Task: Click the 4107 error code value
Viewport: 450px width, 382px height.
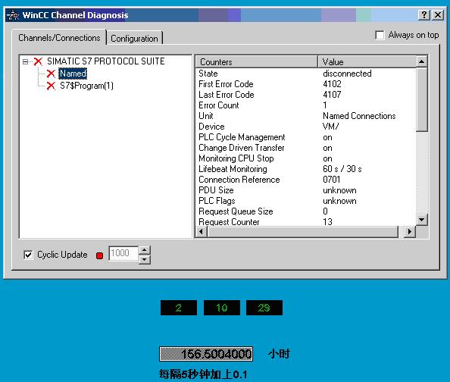Action: pos(332,95)
